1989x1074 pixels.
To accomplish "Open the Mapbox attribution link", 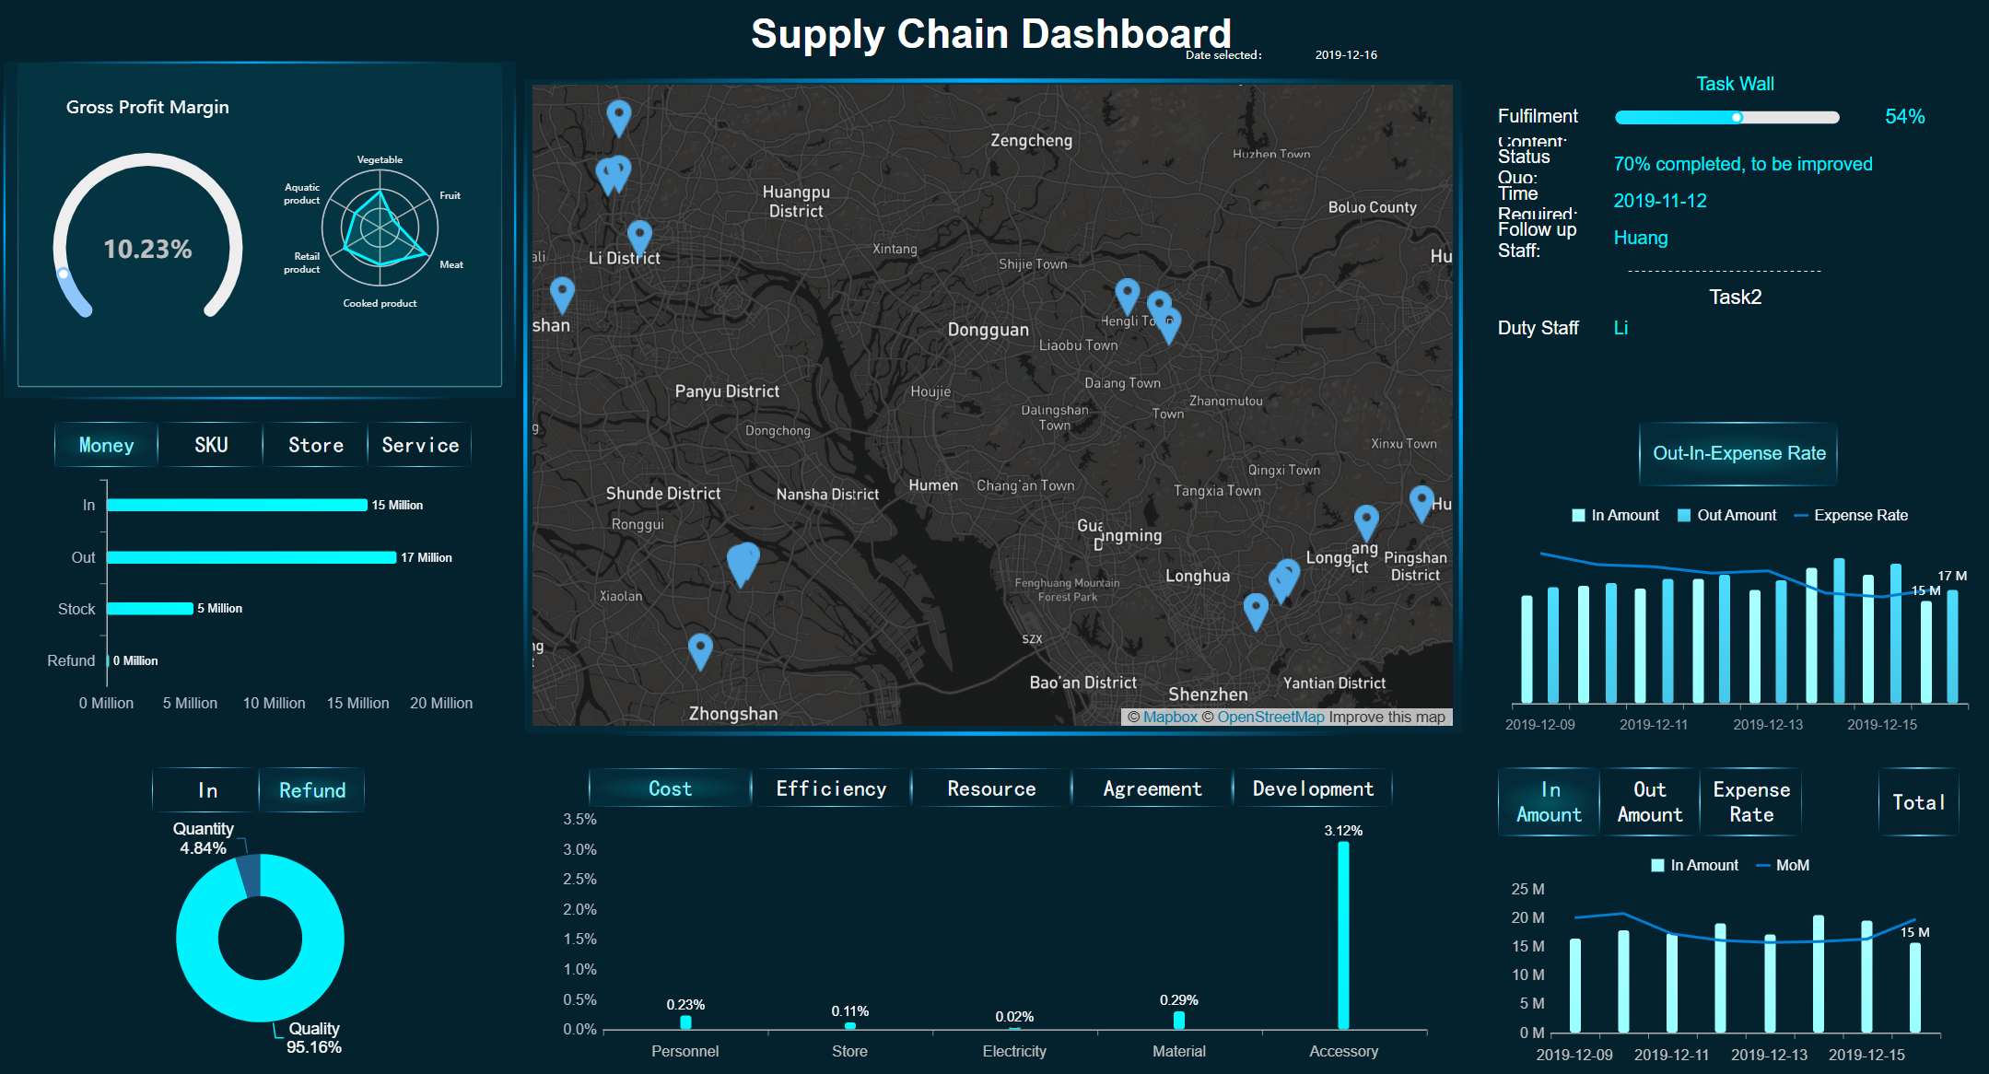I will (x=1170, y=718).
